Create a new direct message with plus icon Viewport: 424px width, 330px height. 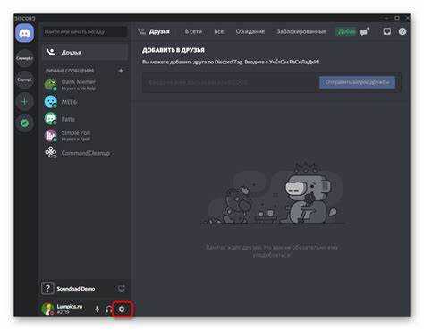(121, 71)
